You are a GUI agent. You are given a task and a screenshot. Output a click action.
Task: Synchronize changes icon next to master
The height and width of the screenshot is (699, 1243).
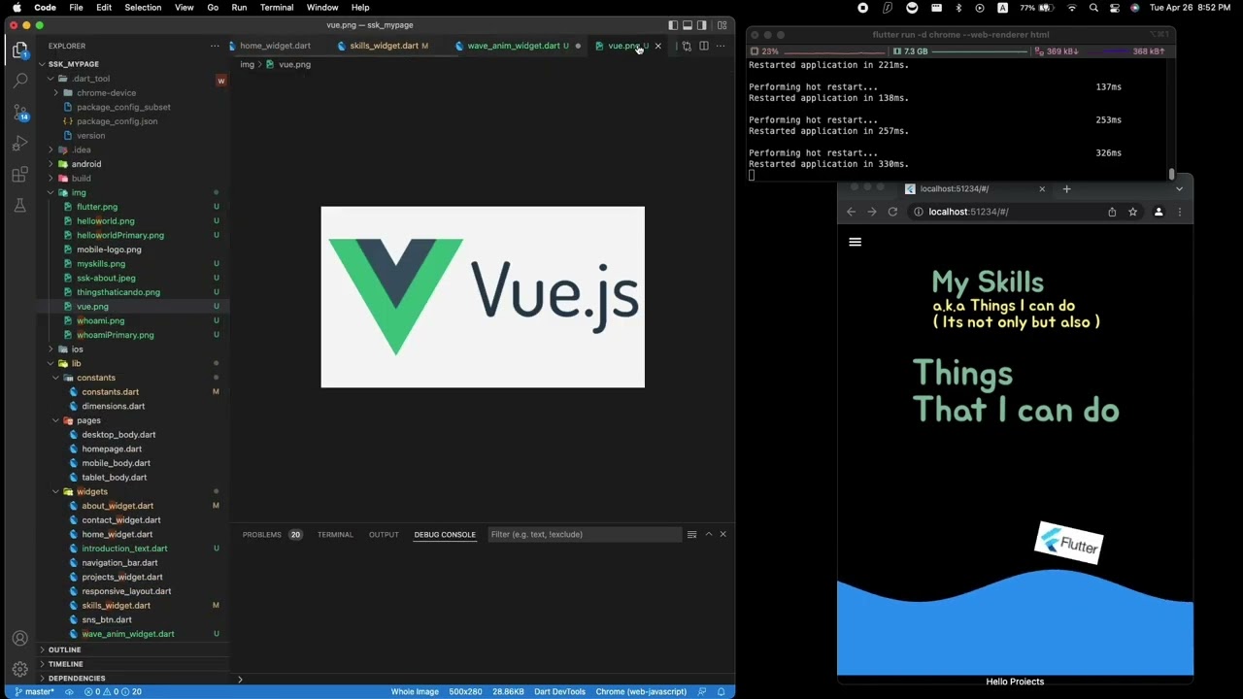[69, 691]
